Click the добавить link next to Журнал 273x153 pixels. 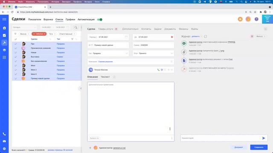click(x=195, y=37)
